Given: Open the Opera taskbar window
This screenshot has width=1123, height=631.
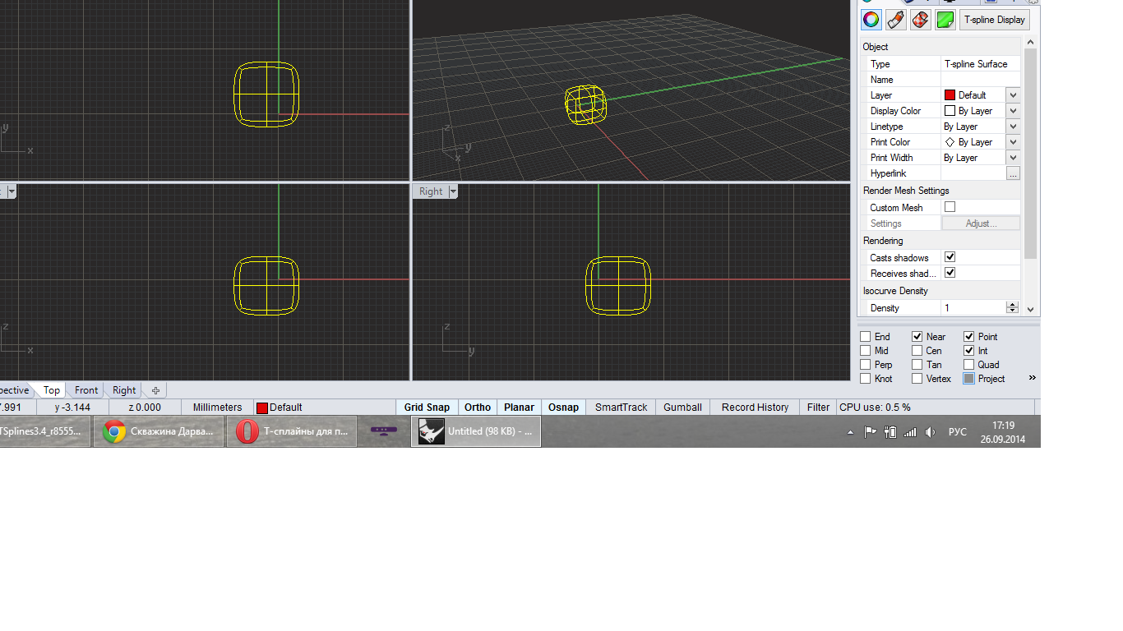Looking at the screenshot, I should tap(291, 431).
